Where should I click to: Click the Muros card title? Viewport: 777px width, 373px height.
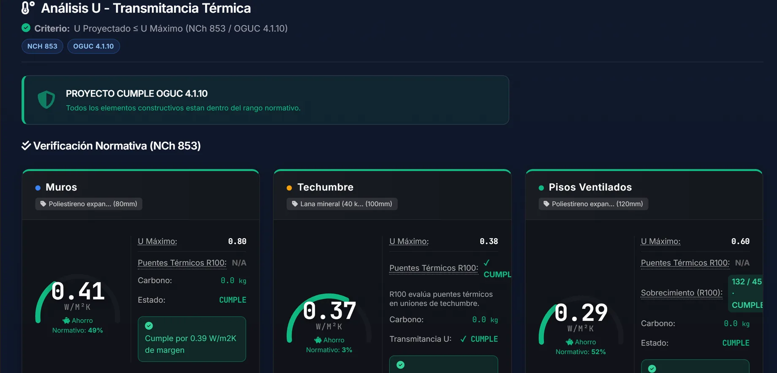tap(61, 187)
